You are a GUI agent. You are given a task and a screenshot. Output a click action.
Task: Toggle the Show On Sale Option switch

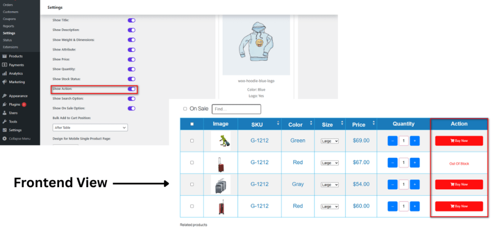[x=132, y=108]
